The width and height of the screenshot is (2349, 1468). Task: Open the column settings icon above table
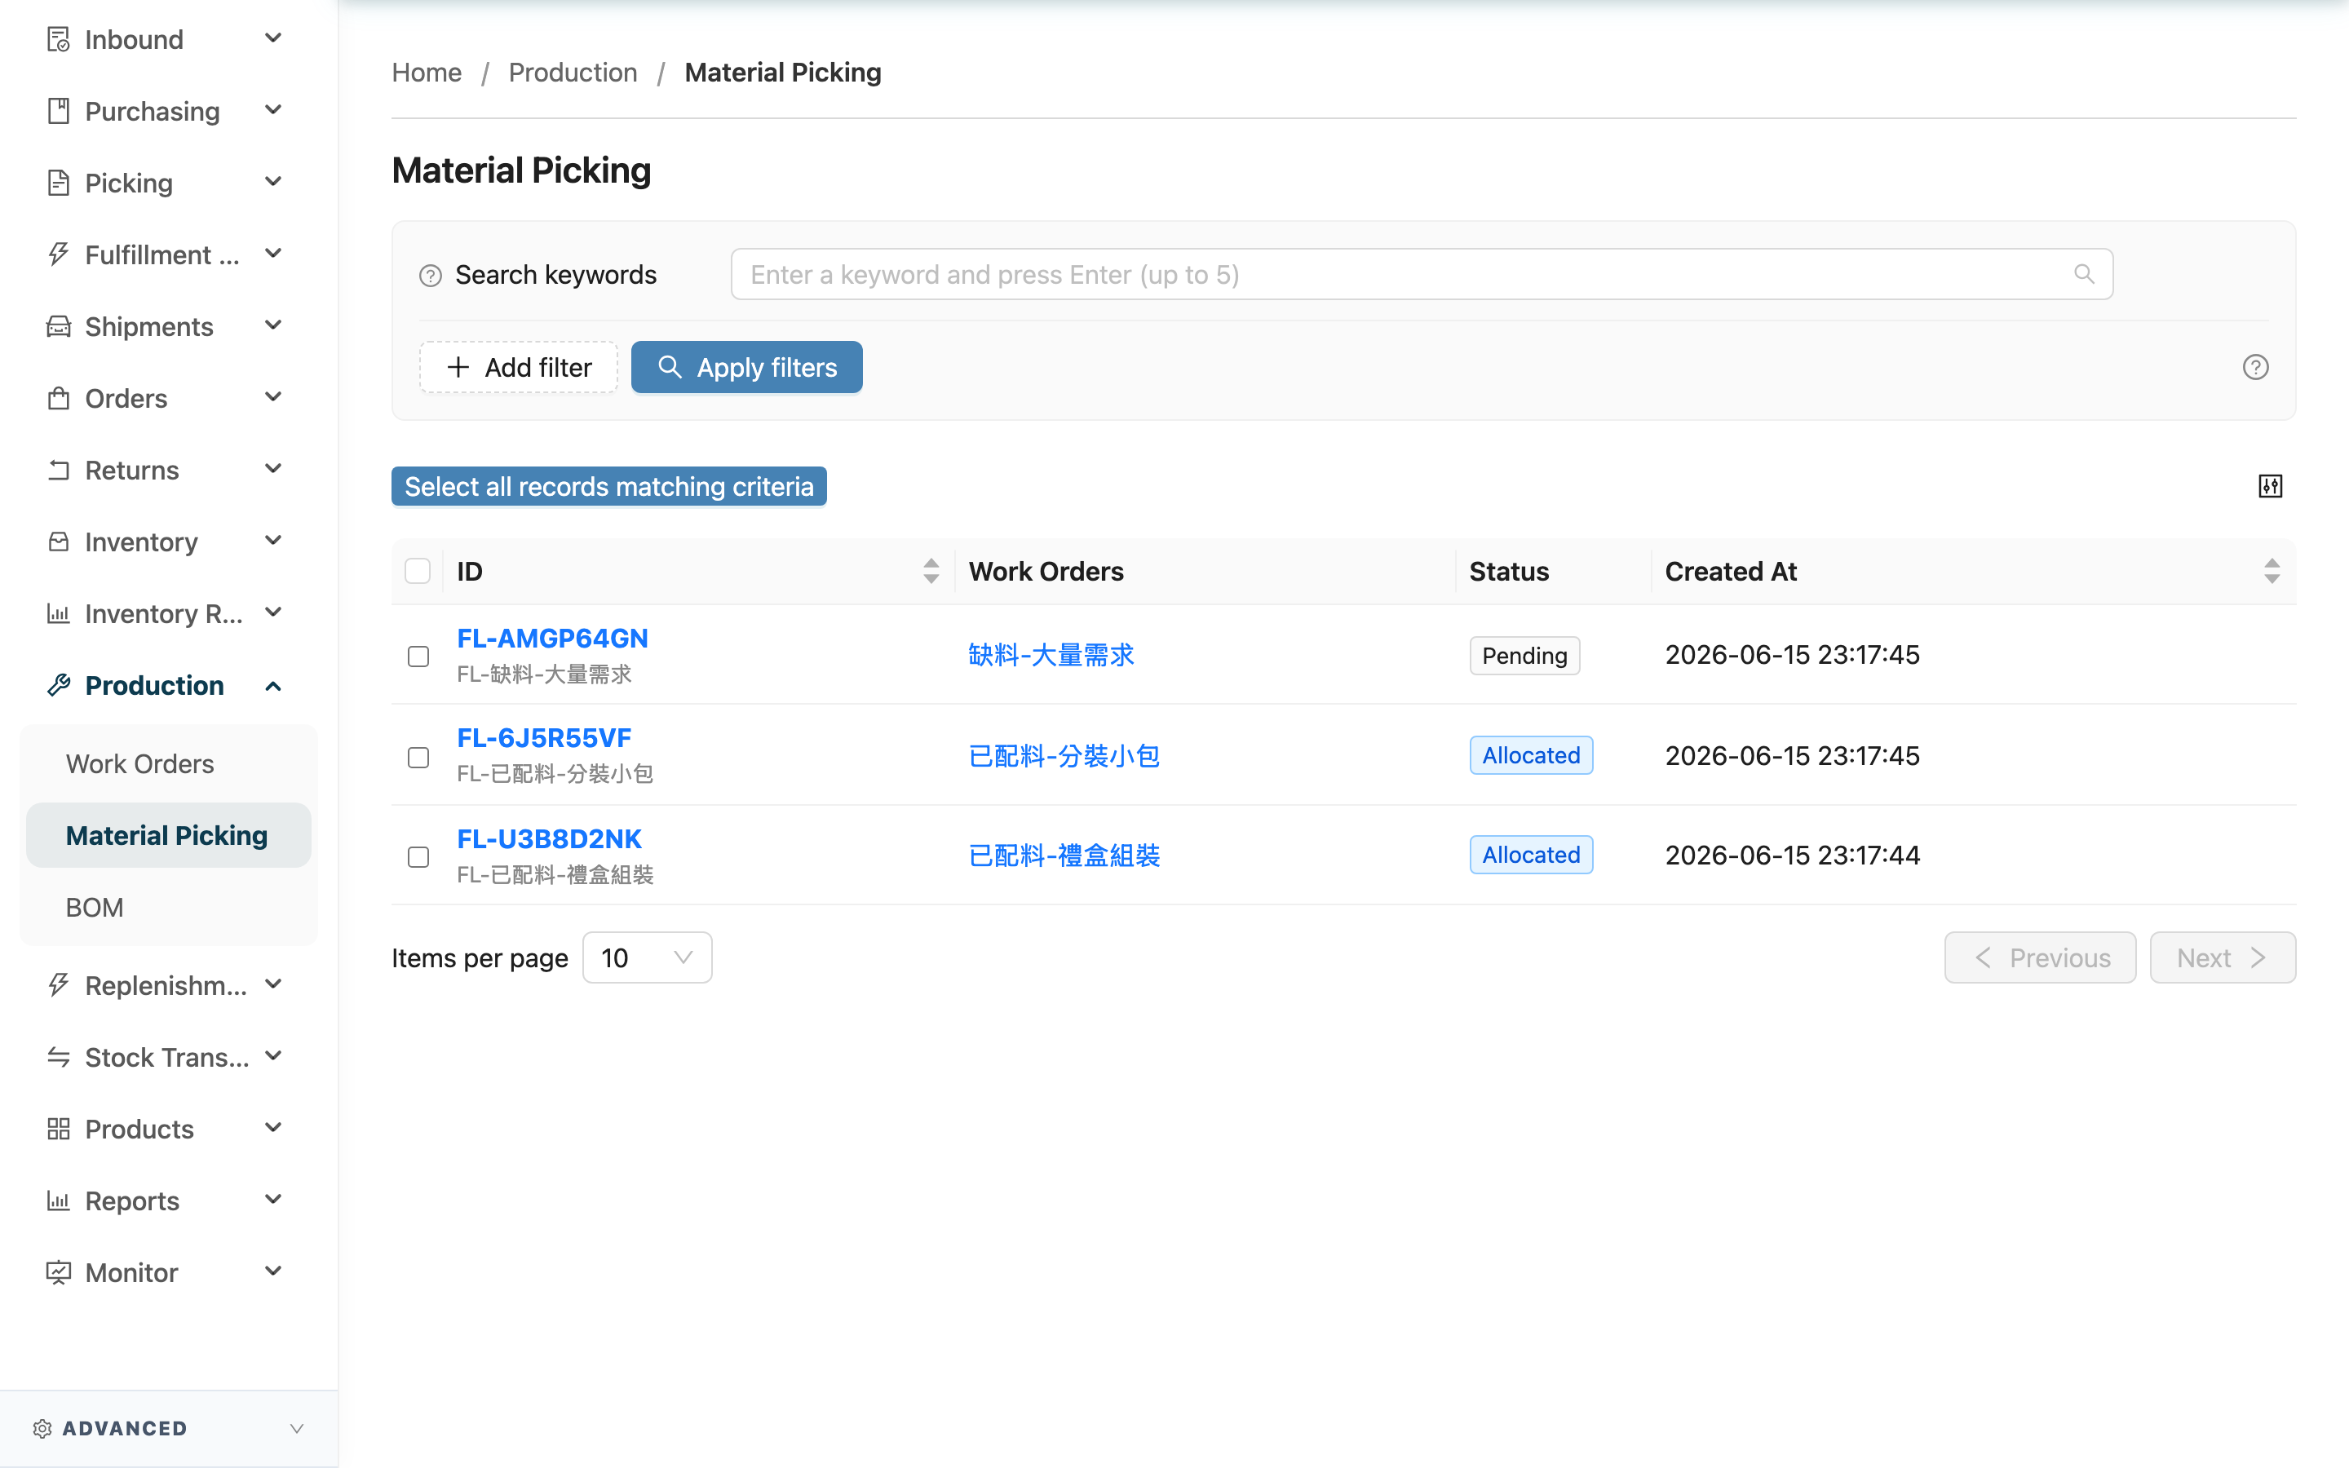point(2269,486)
